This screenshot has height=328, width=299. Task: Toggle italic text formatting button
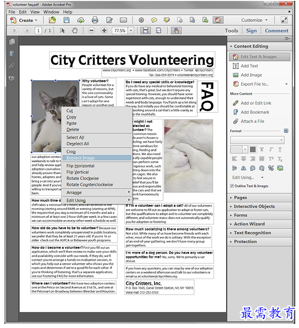coord(271,149)
